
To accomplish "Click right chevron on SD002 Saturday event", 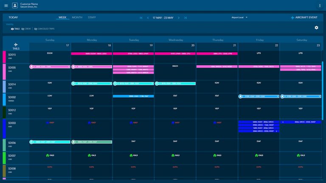I will (x=319, y=97).
